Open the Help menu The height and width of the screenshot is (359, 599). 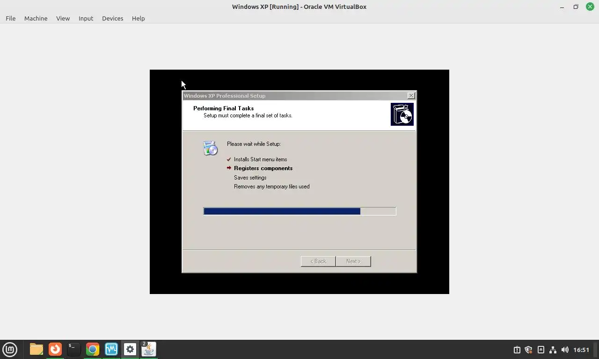tap(138, 18)
